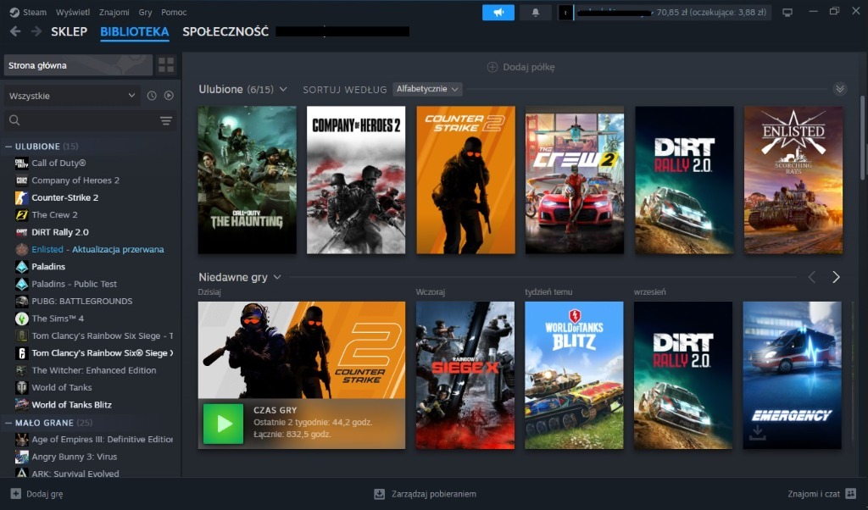Open Company of Heroes 2 cover in Ulubione

(x=356, y=180)
